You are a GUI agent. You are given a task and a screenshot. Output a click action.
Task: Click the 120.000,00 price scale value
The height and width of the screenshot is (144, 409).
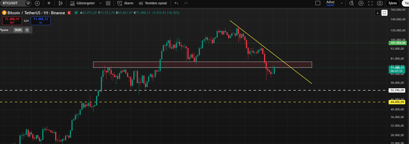(x=398, y=30)
